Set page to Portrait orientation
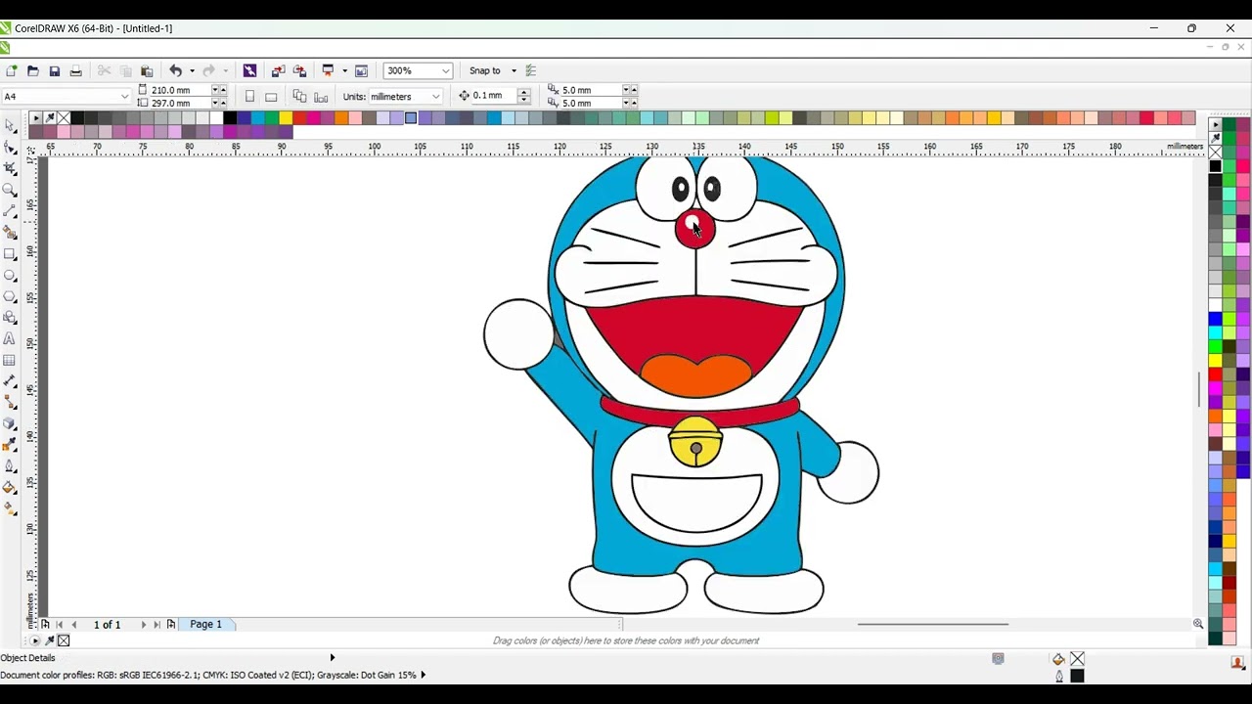 coord(249,97)
